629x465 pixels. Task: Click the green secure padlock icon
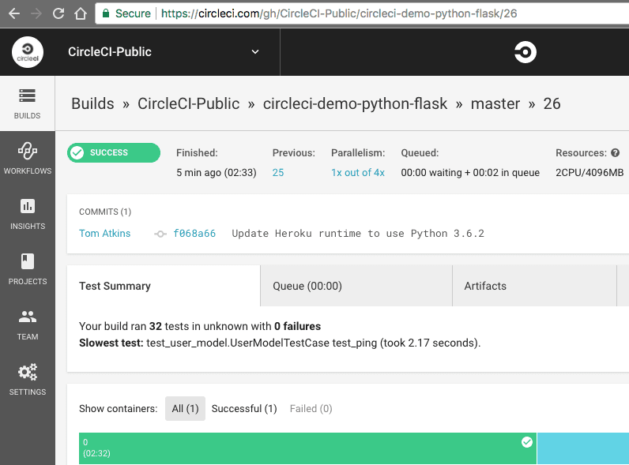tap(106, 13)
